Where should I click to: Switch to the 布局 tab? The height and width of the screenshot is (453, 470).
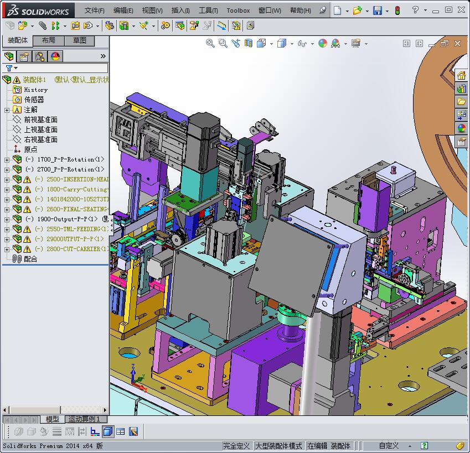tap(48, 40)
